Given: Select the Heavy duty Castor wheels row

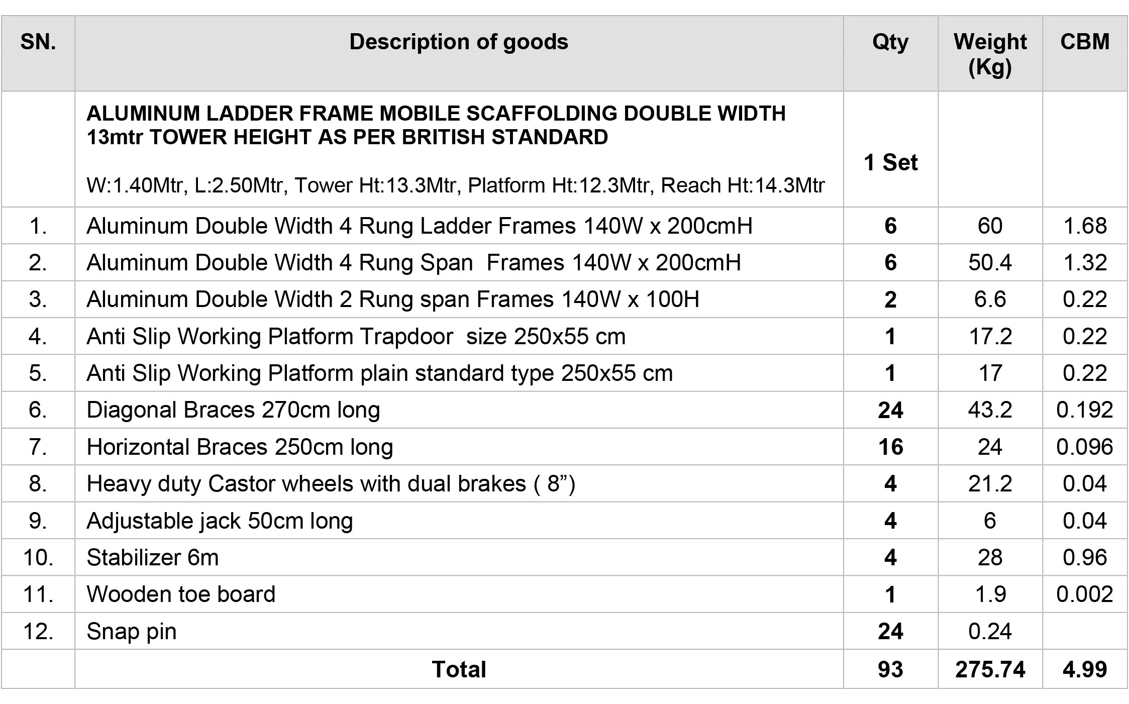Looking at the screenshot, I should coord(564,483).
